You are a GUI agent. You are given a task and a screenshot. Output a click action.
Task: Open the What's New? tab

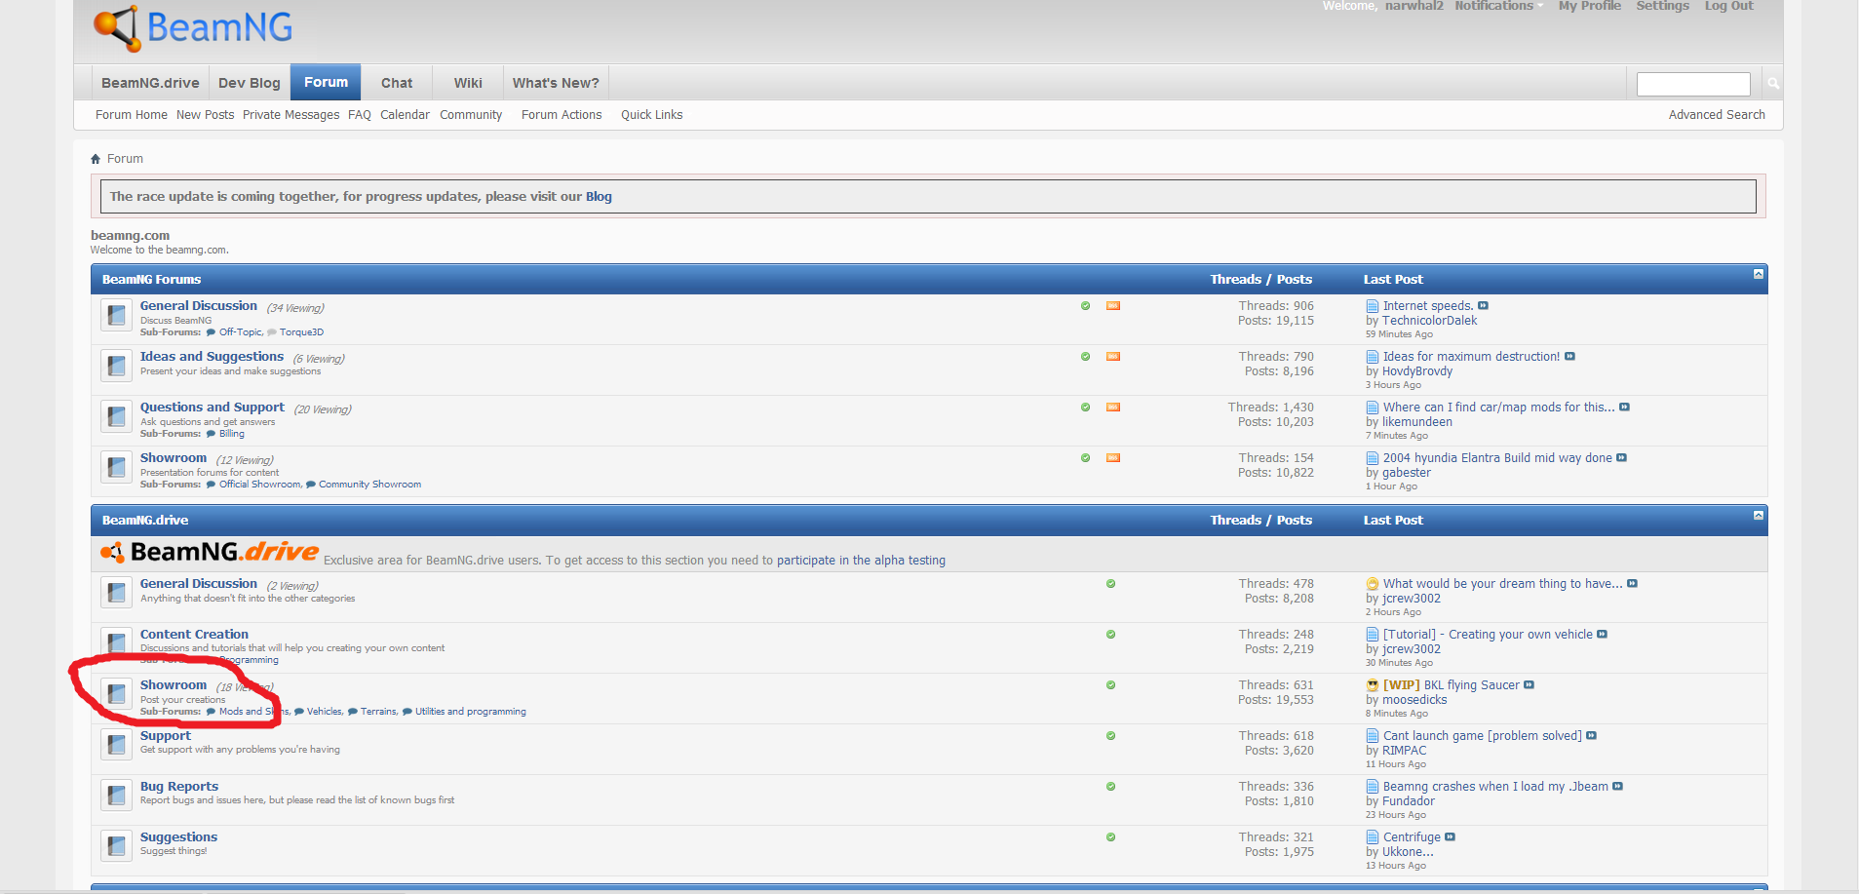point(556,83)
